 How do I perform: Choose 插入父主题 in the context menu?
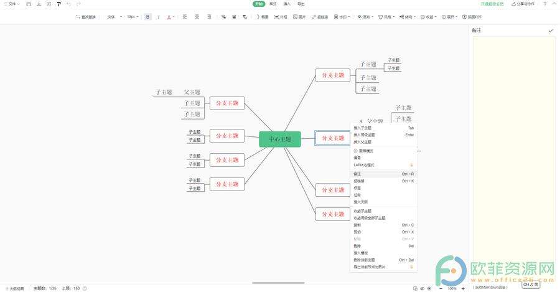pyautogui.click(x=383, y=142)
